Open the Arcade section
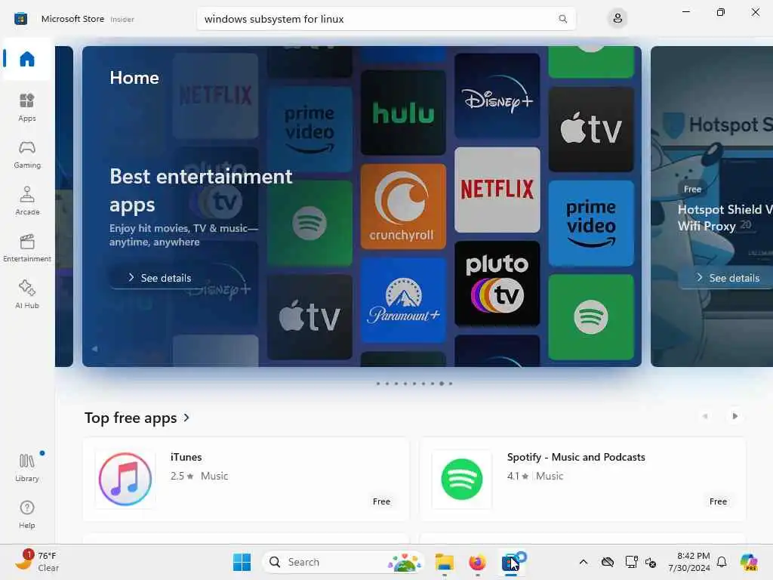Image resolution: width=773 pixels, height=580 pixels. 26,201
